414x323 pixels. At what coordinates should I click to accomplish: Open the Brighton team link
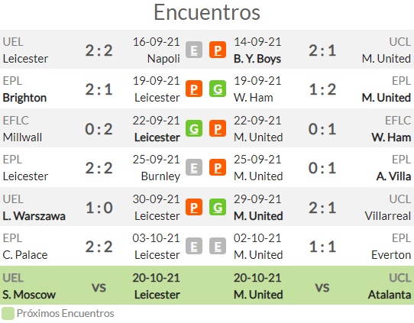(x=24, y=98)
